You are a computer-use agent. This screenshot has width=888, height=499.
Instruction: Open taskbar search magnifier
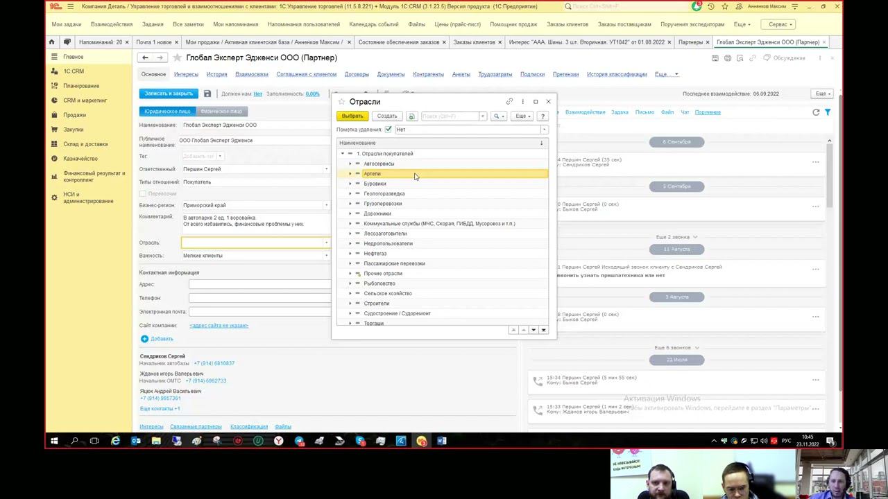click(74, 441)
